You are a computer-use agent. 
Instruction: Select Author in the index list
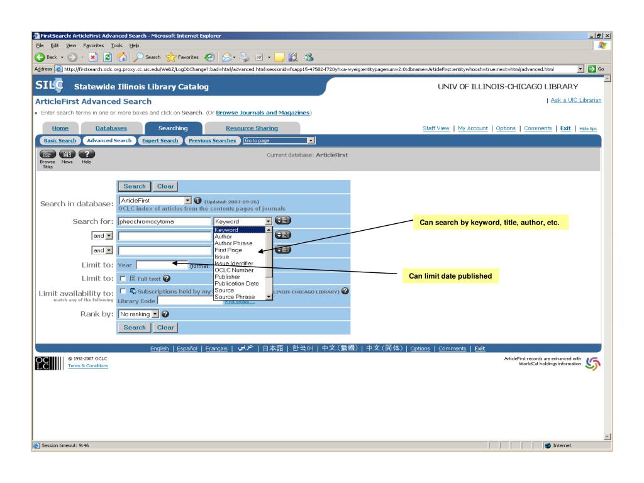(240, 236)
